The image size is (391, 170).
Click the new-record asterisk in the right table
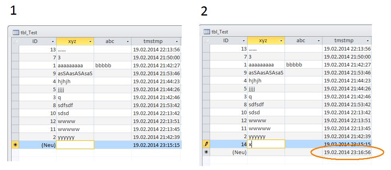pyautogui.click(x=206, y=152)
